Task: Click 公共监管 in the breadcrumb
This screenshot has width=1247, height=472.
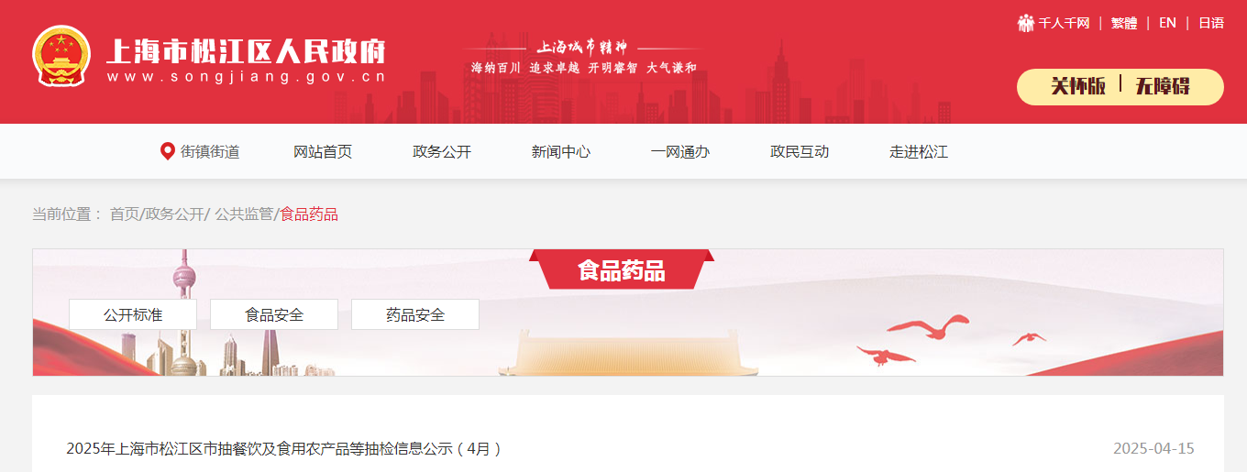Action: pos(244,214)
